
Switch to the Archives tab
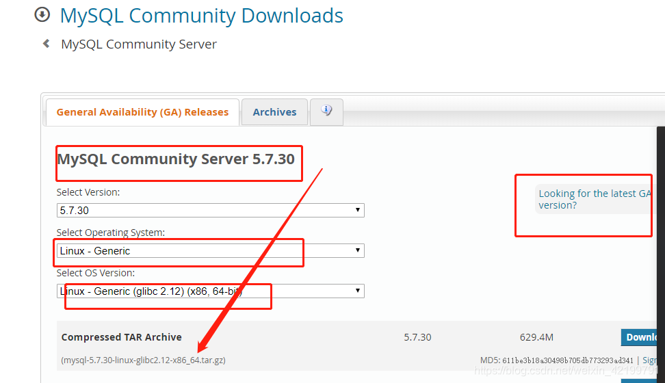tap(274, 112)
